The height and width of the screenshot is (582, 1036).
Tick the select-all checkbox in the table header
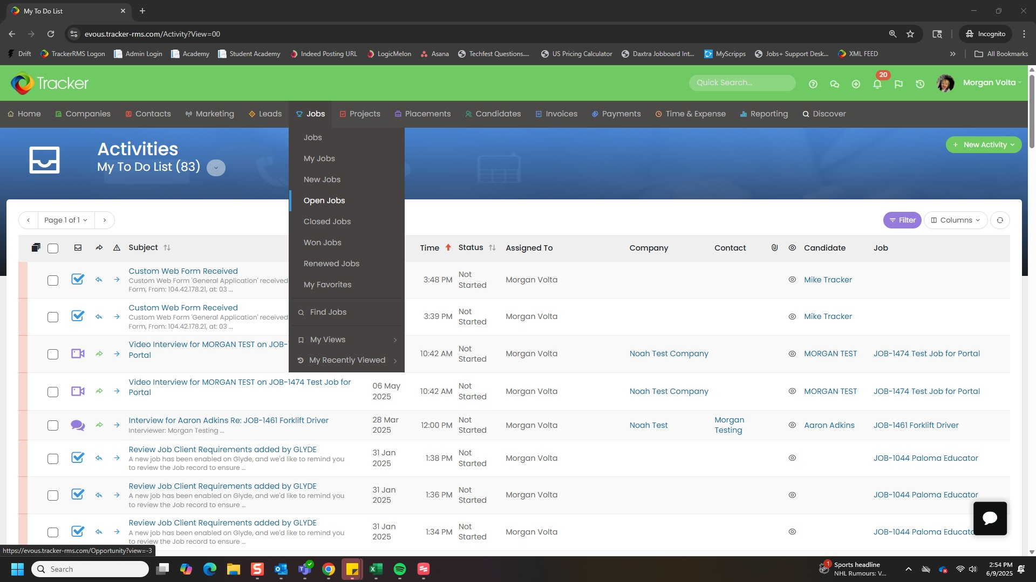click(53, 248)
